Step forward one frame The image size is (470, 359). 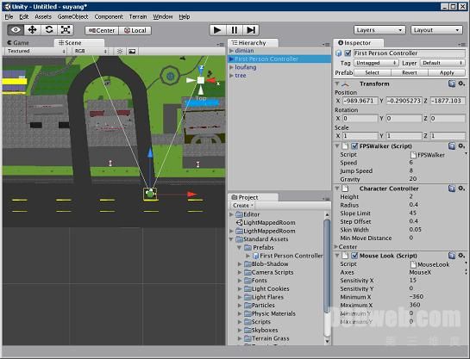point(251,30)
